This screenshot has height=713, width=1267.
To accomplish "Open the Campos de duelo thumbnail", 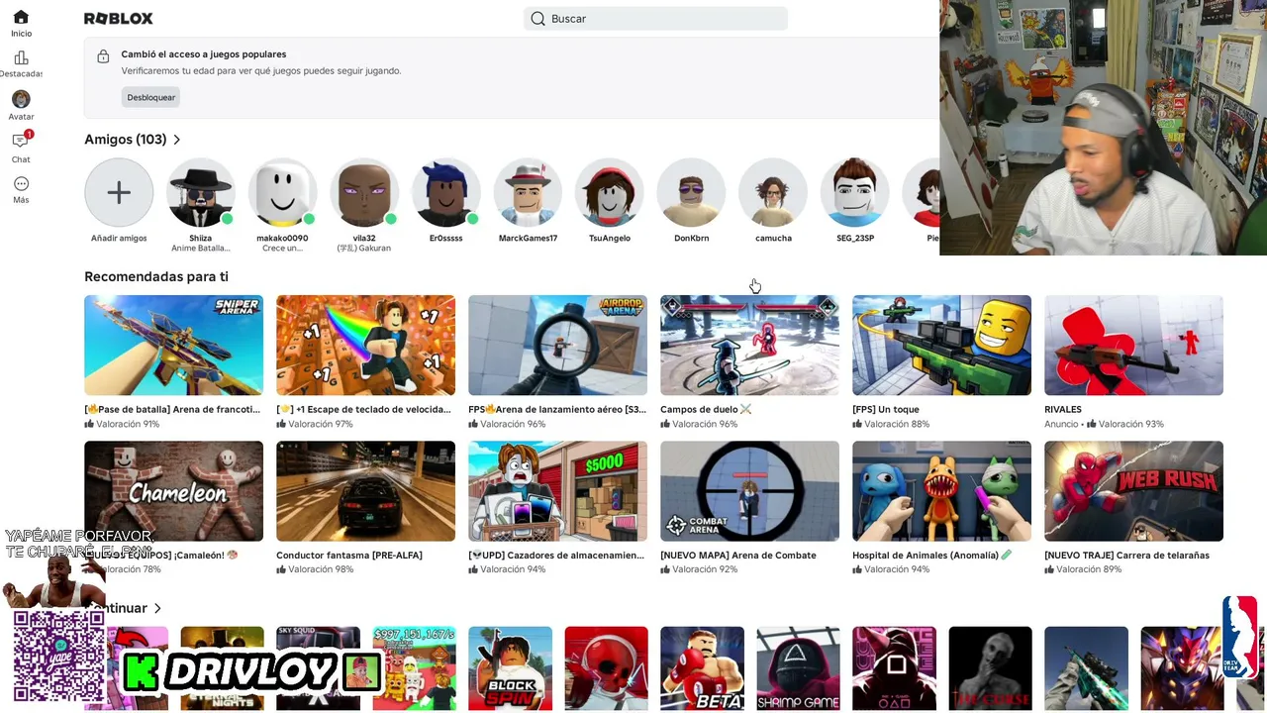I will (749, 346).
